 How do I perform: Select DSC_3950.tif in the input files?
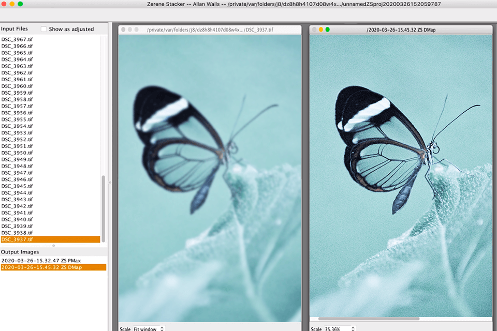tap(18, 153)
